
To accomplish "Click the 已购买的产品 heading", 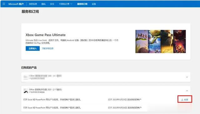I will (29, 68).
